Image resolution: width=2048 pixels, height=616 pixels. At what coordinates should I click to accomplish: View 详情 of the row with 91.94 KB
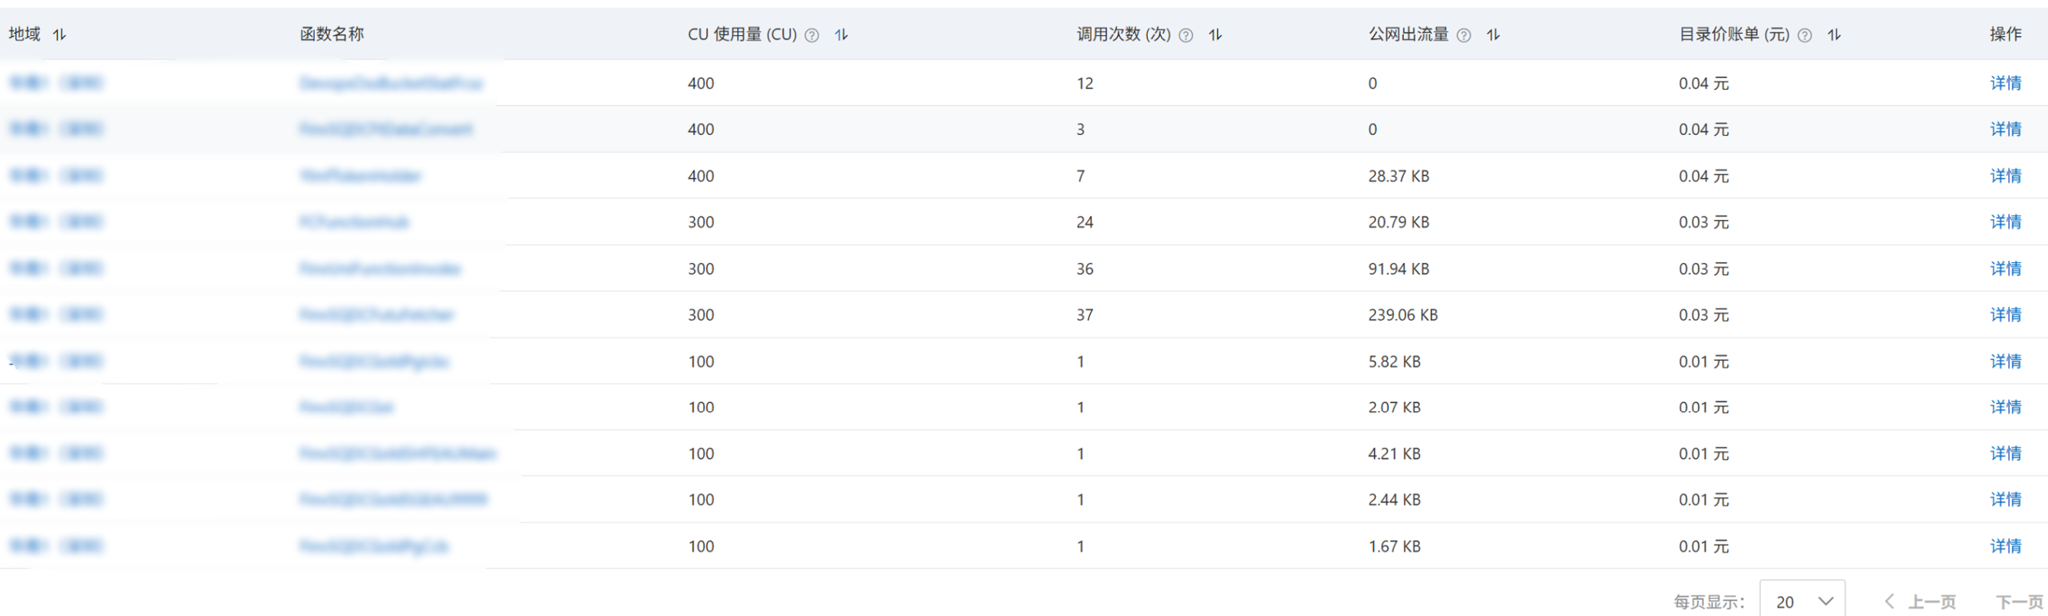(x=2005, y=268)
